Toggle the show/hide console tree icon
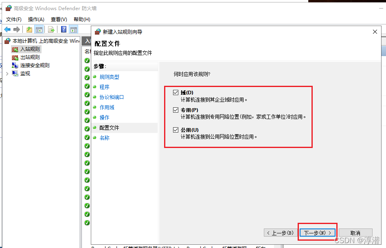 (x=39, y=30)
